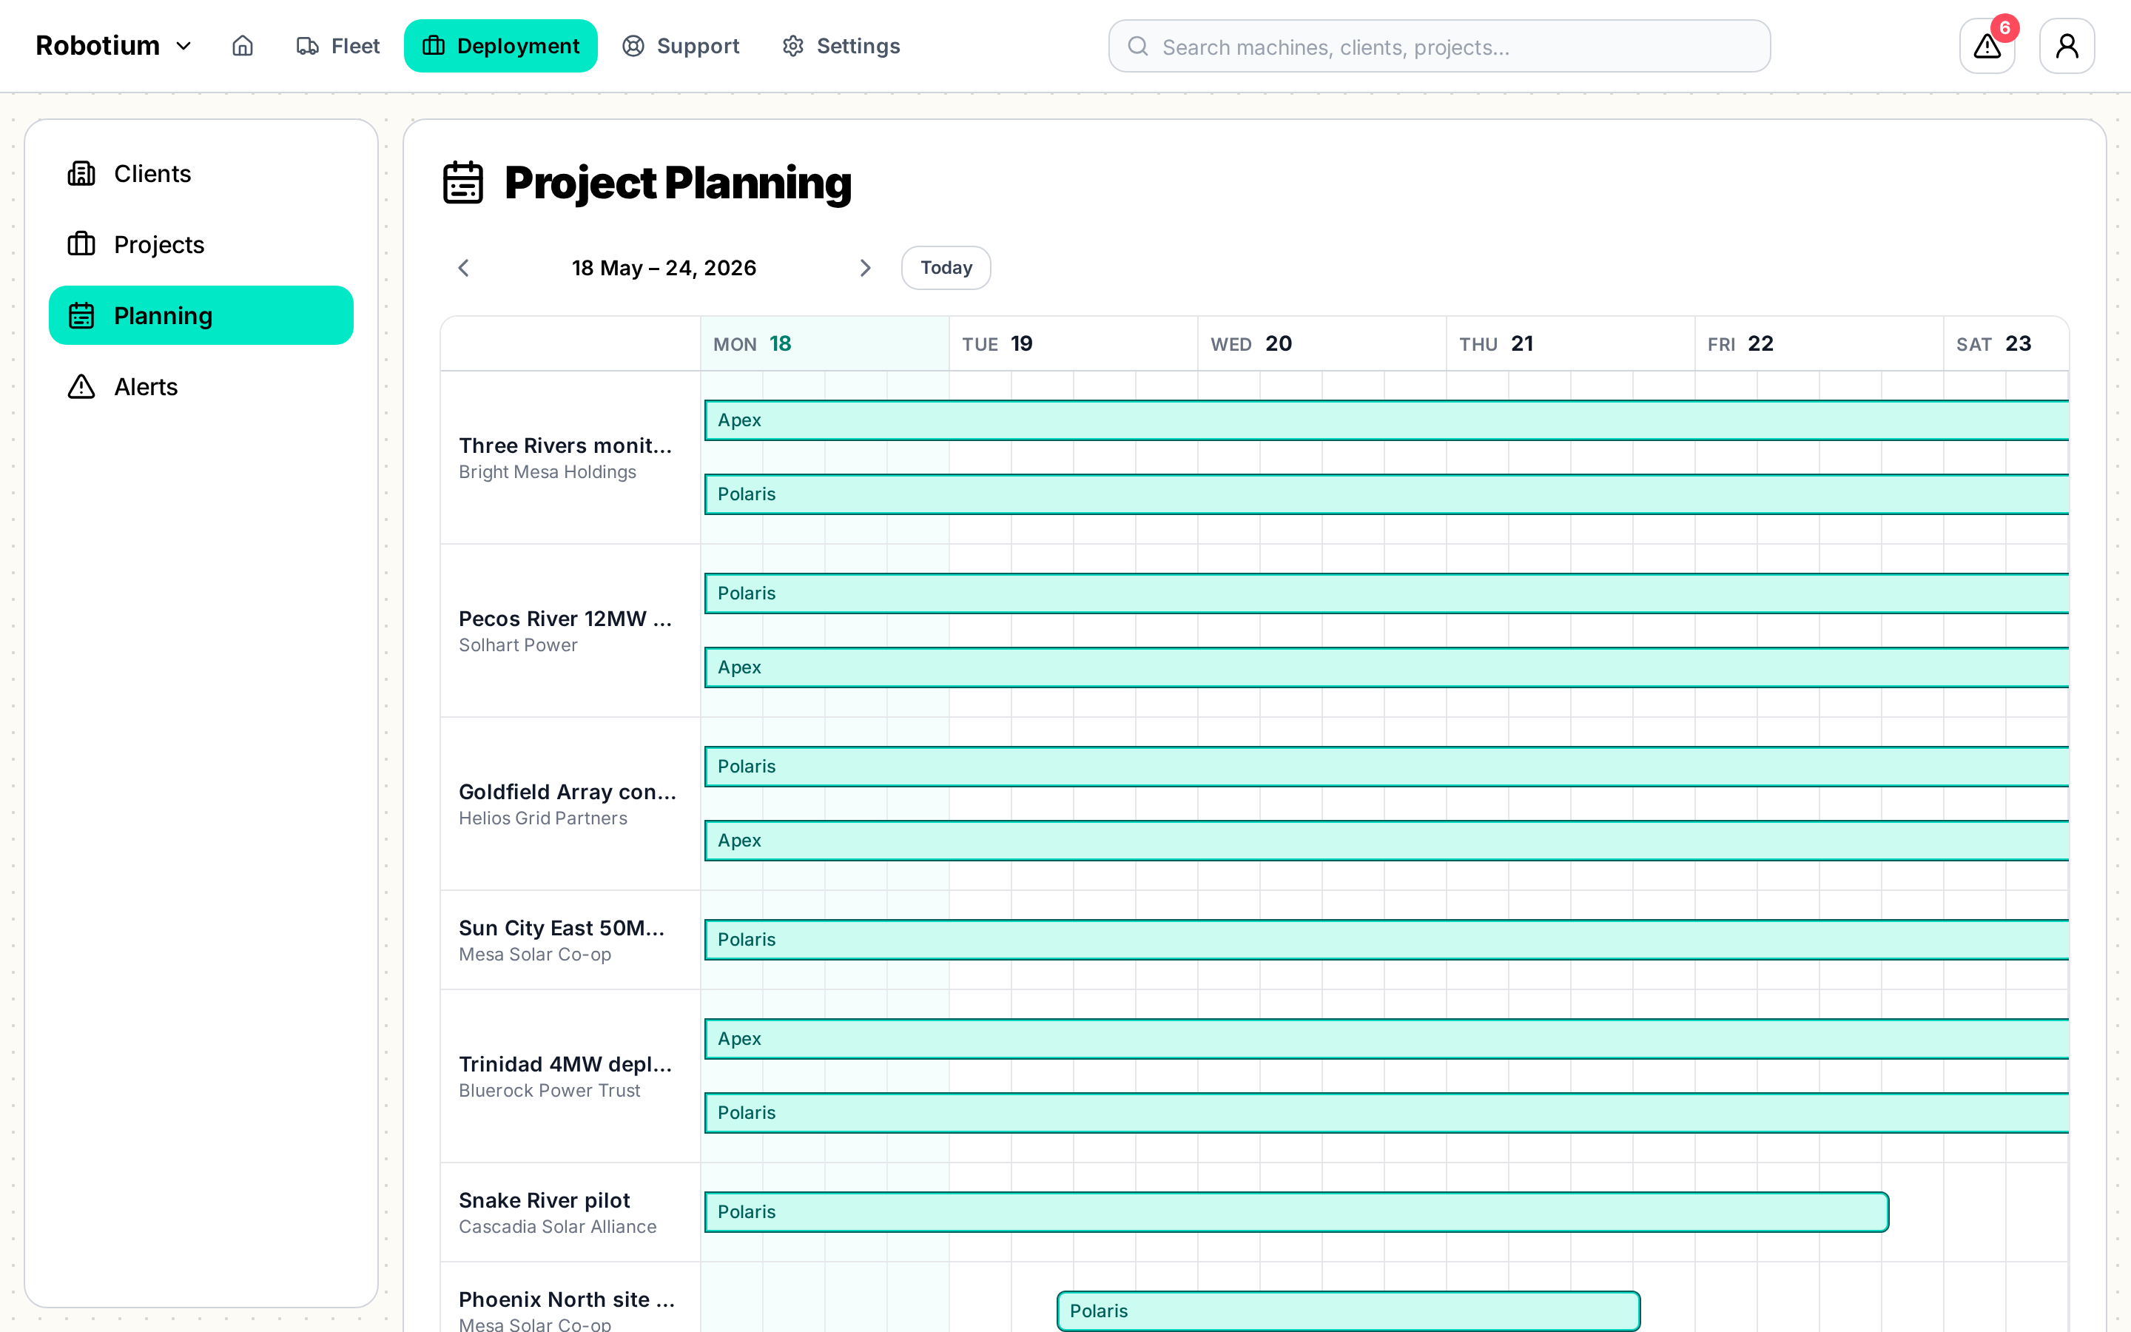Open the alerts bell with 6 badge
Viewport: 2131px width, 1332px height.
1987,46
